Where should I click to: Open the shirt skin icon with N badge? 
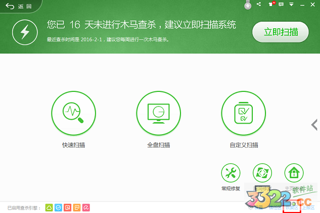coord(271,4)
